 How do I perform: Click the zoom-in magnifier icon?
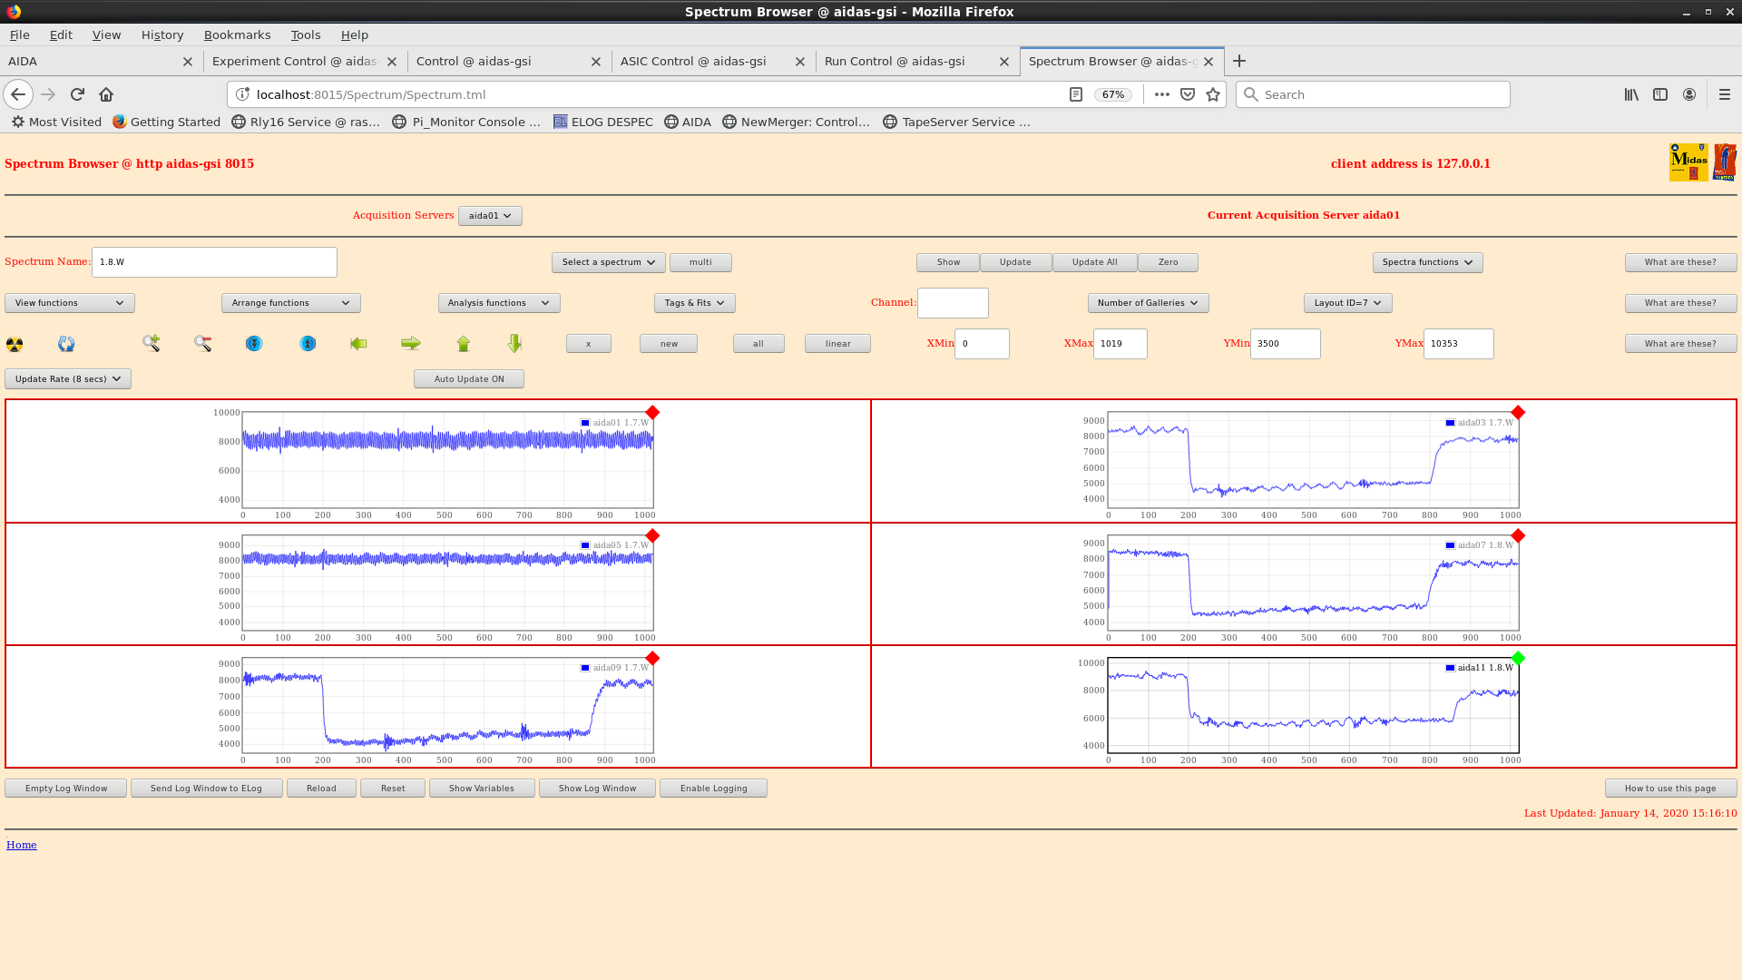click(152, 343)
